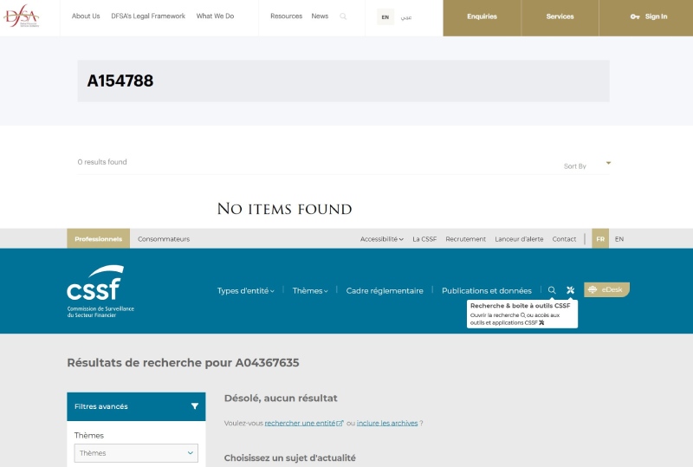Viewport: 693px width, 467px height.
Task: Expand the Thèmes filter combo box
Action: click(136, 453)
